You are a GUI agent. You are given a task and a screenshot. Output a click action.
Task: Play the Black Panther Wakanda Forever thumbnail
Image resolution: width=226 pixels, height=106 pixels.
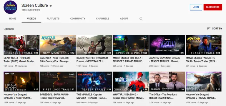pyautogui.click(x=94, y=45)
